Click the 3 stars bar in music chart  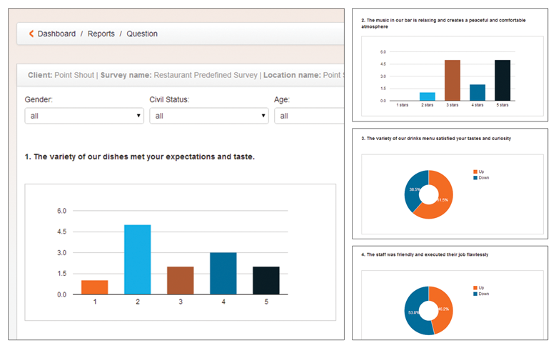452,80
